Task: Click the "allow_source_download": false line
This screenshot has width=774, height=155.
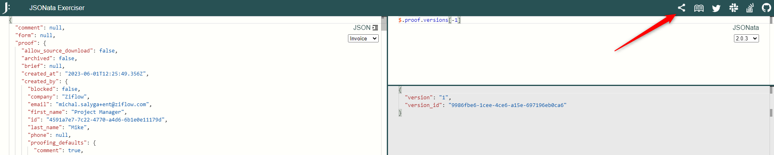Action: pos(70,51)
